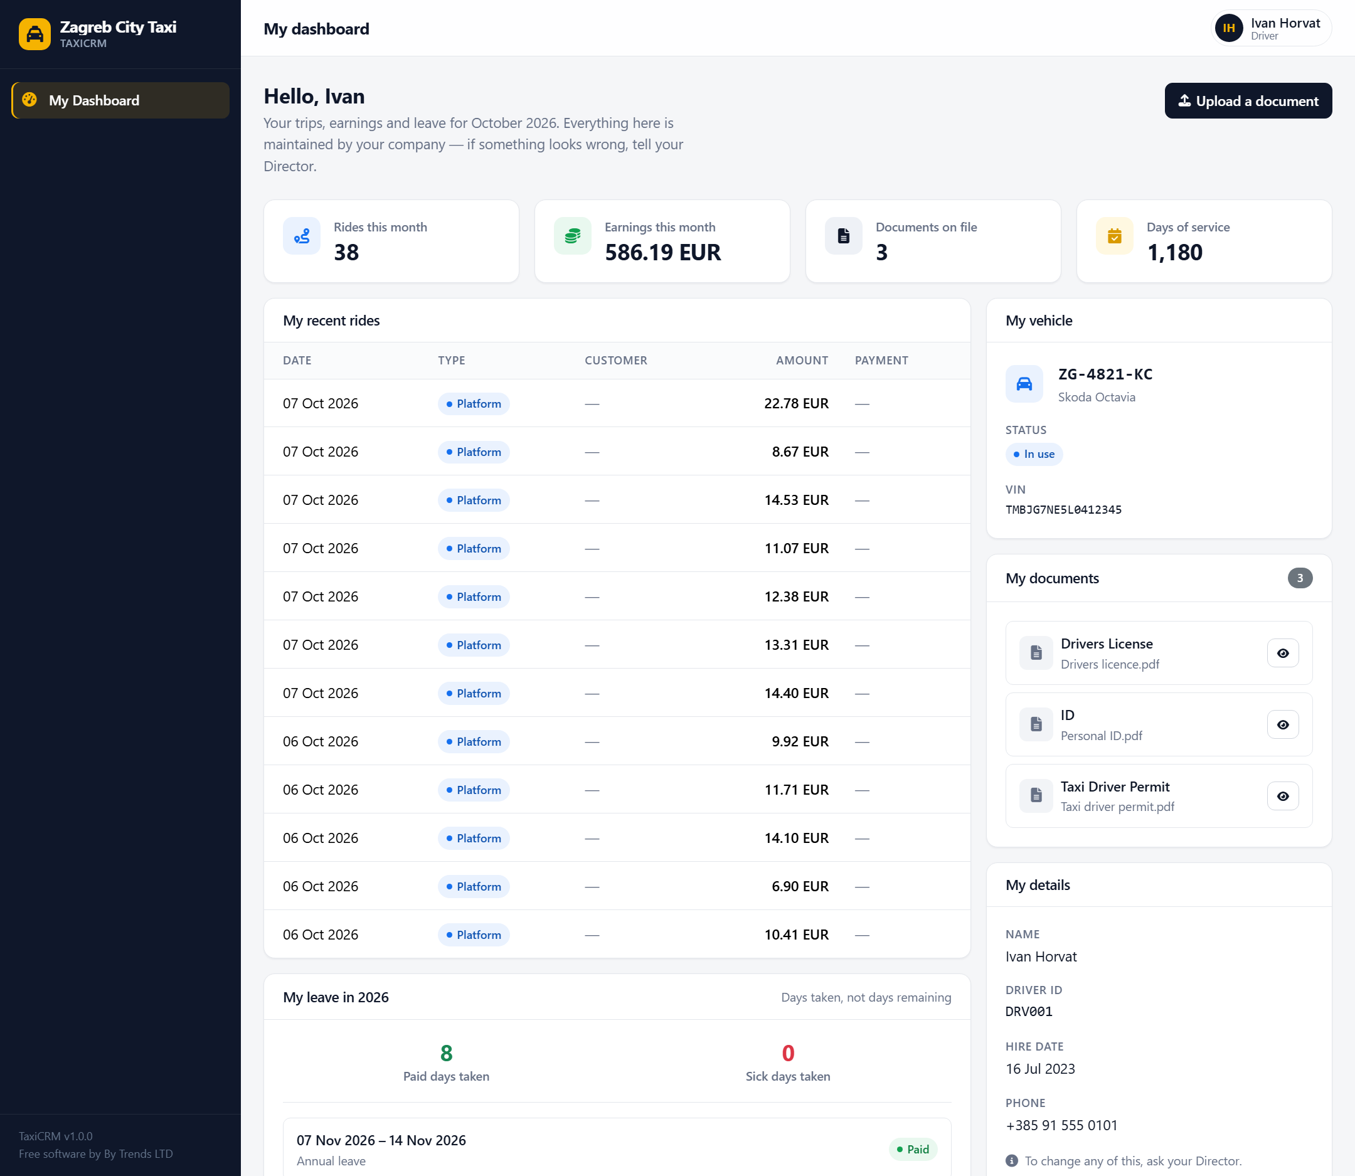
Task: Click the Documents on file icon
Action: (x=844, y=236)
